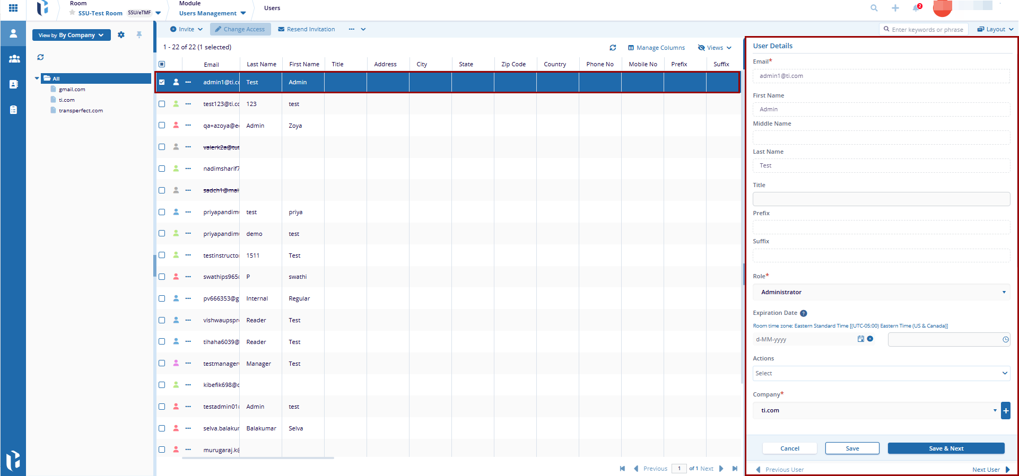Screen dimensions: 1019x476
Task: Expand the Actions Select dropdown
Action: (x=881, y=373)
